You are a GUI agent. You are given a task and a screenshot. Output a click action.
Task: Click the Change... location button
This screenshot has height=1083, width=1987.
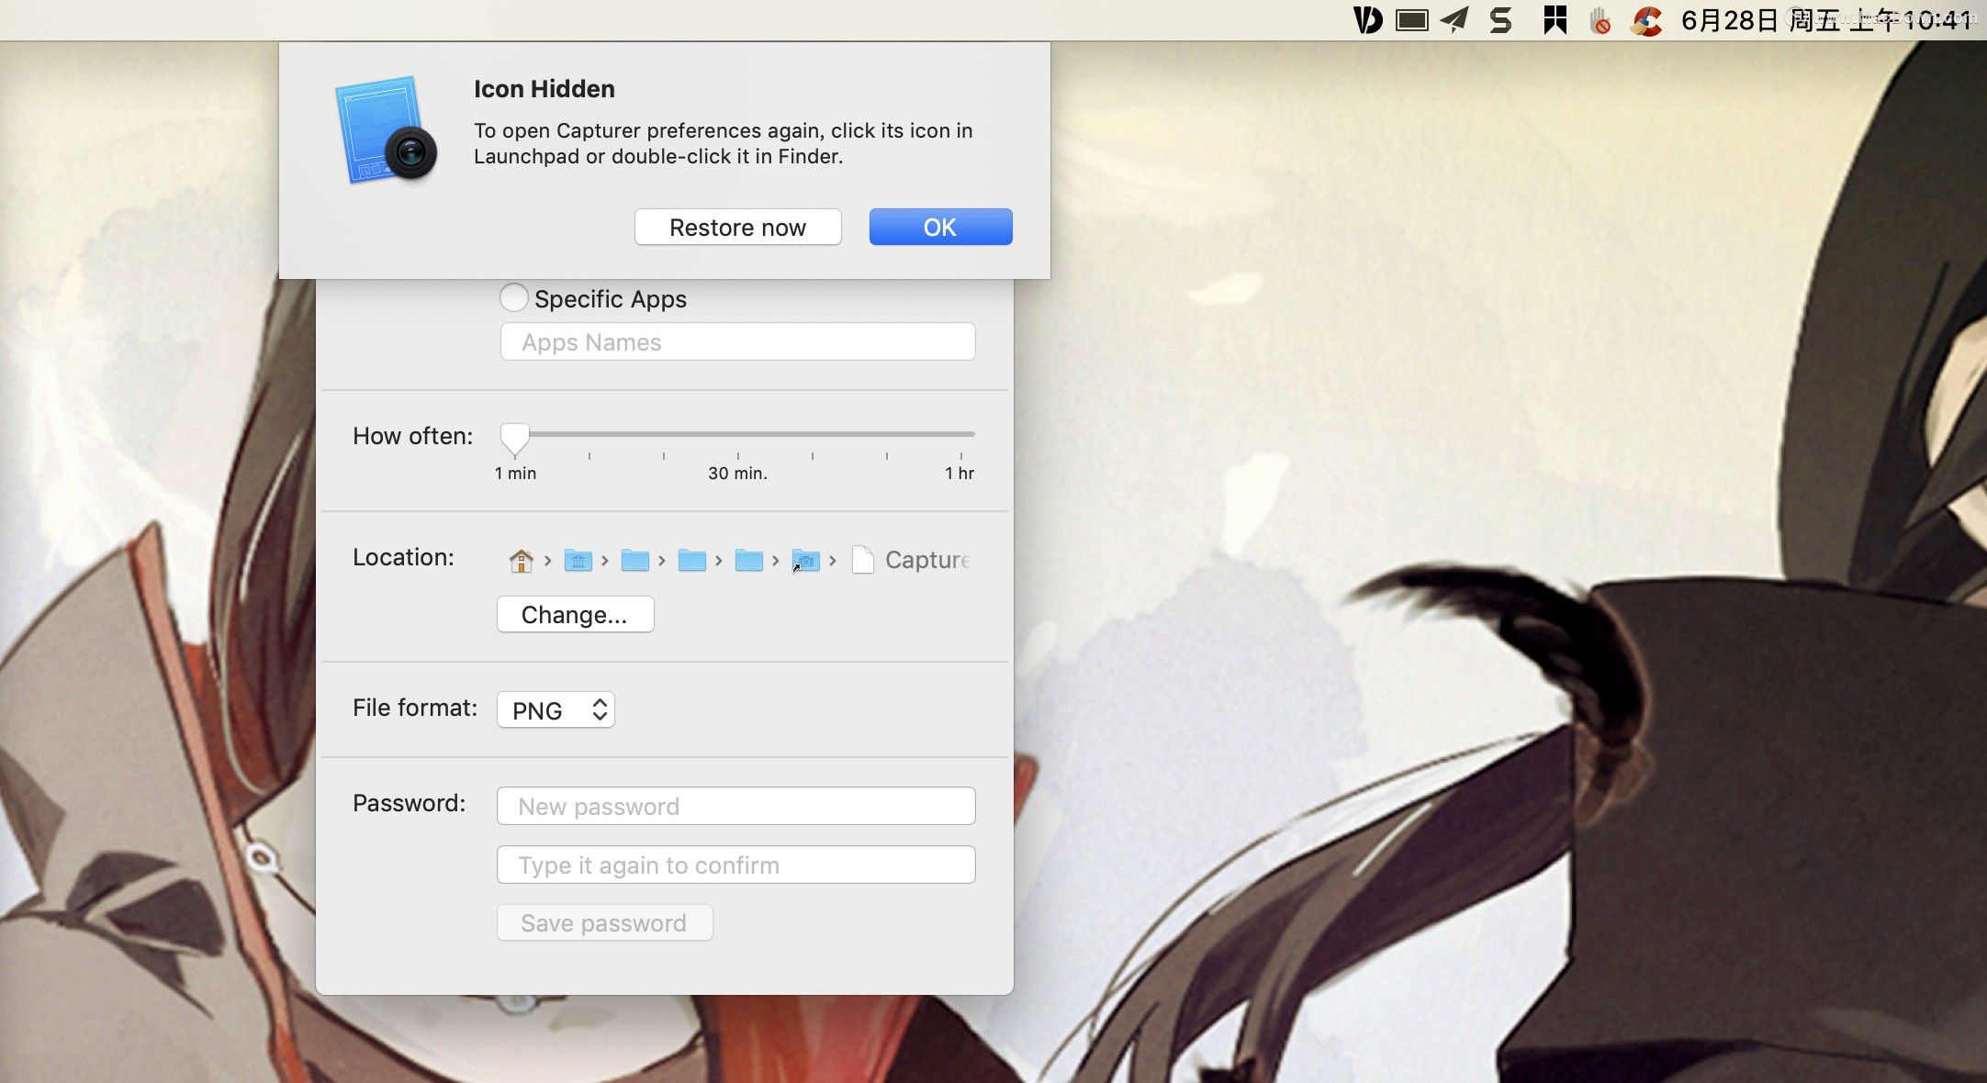tap(575, 614)
